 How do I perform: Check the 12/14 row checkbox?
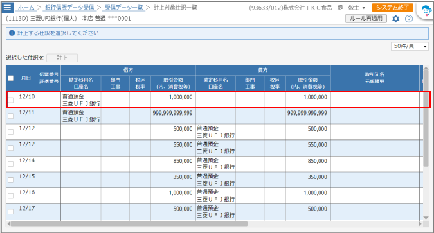tap(11, 164)
